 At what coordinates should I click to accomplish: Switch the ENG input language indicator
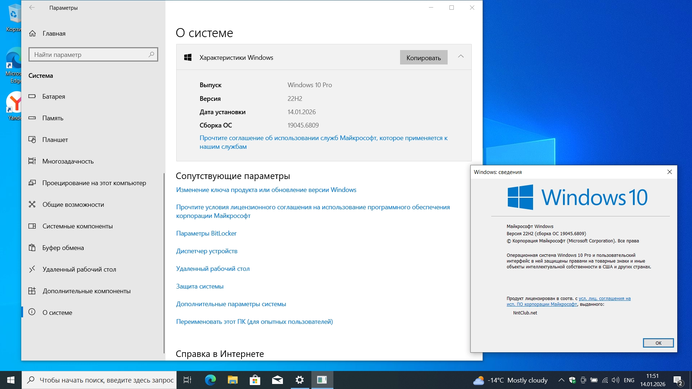point(629,380)
